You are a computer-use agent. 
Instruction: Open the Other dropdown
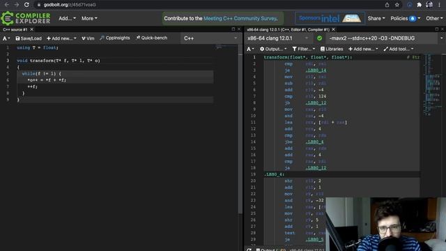tap(434, 18)
